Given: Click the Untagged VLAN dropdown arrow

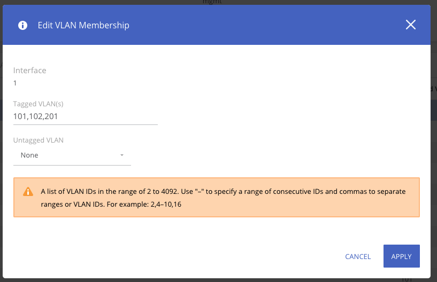Looking at the screenshot, I should coord(122,155).
